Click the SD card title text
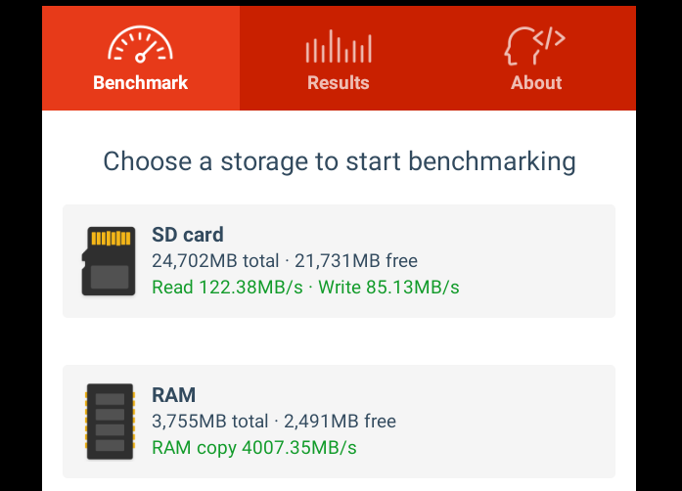The width and height of the screenshot is (682, 491). pyautogui.click(x=188, y=235)
